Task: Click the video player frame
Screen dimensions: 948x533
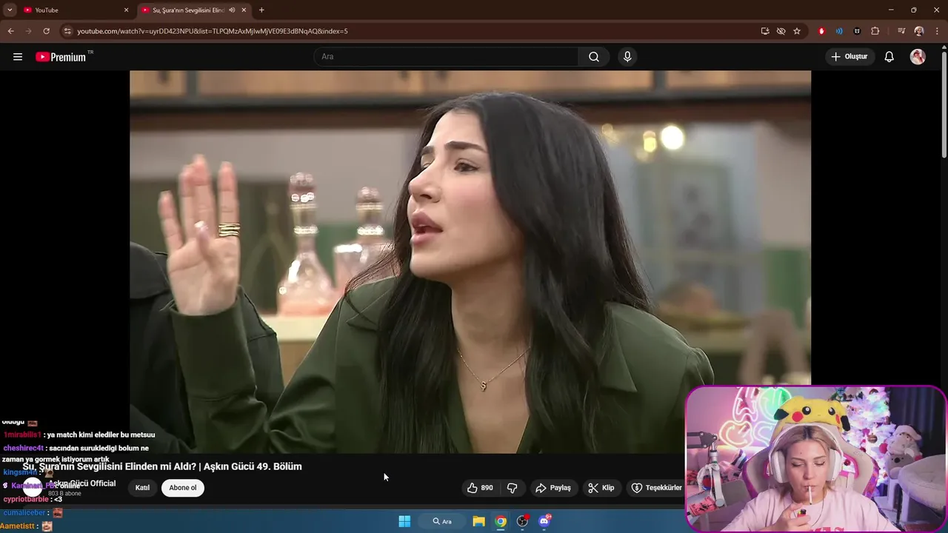Action: [470, 261]
